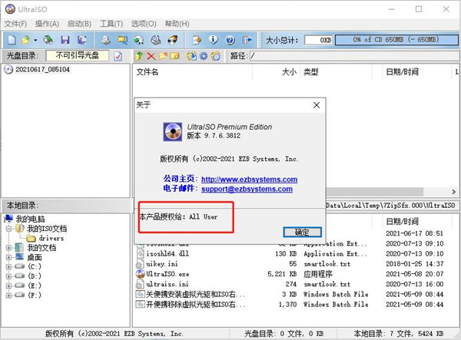Click the Burn CD/DVD image icon
The image size is (461, 340).
tap(173, 40)
